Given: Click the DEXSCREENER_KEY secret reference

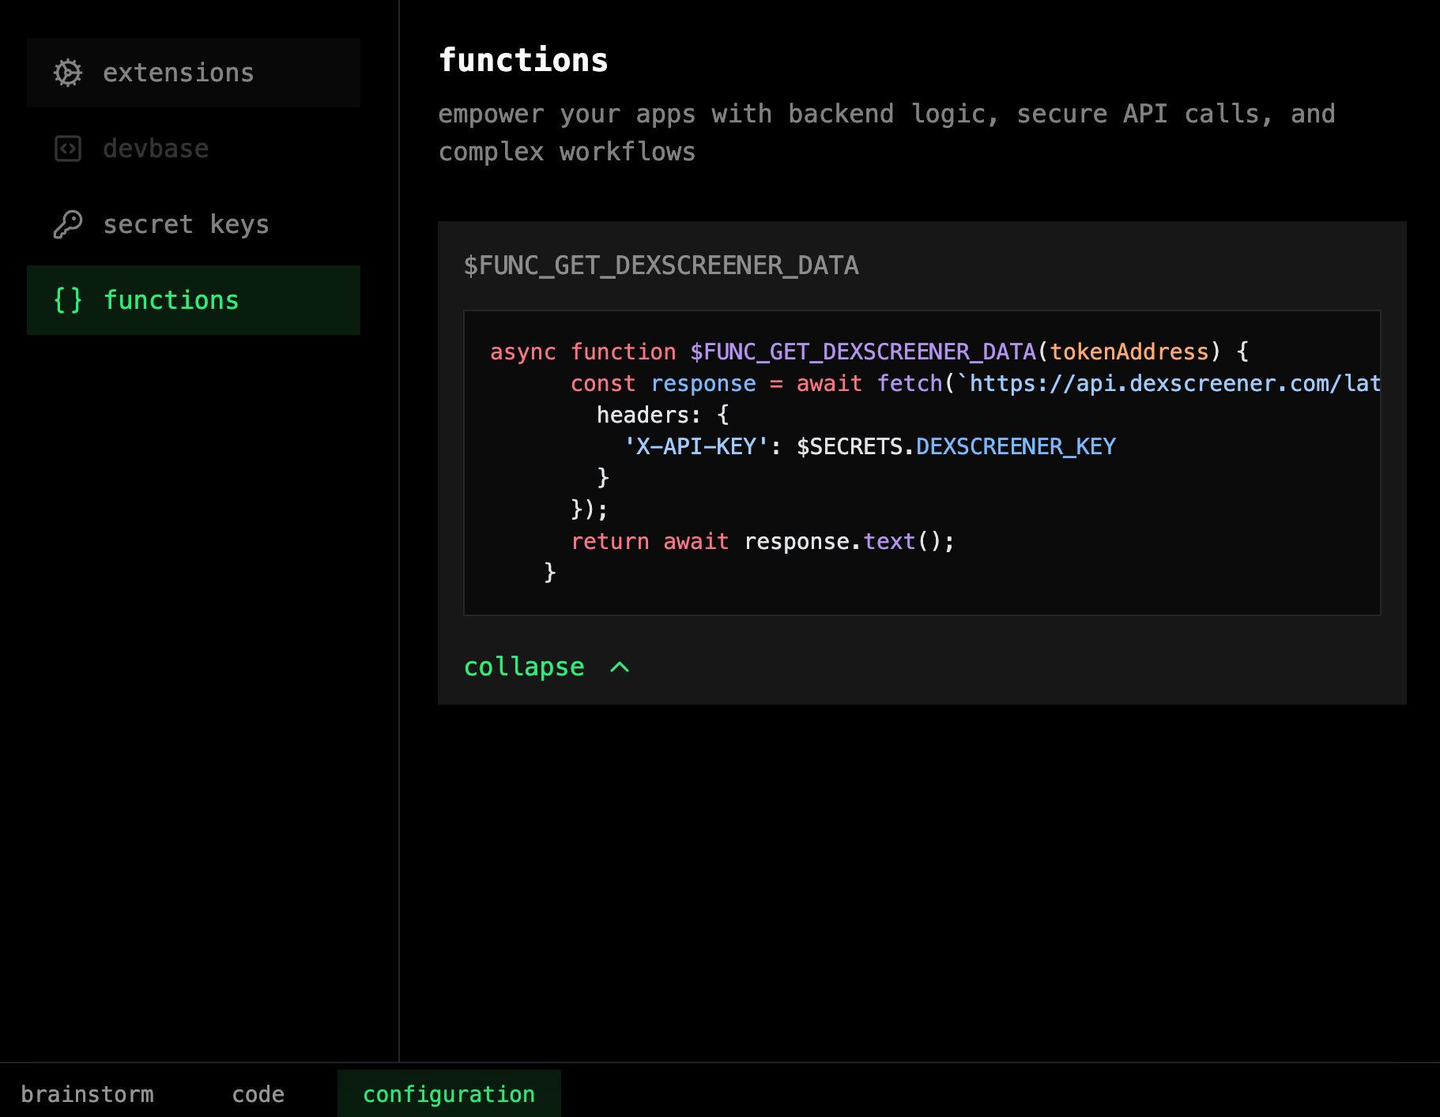Looking at the screenshot, I should (1016, 446).
